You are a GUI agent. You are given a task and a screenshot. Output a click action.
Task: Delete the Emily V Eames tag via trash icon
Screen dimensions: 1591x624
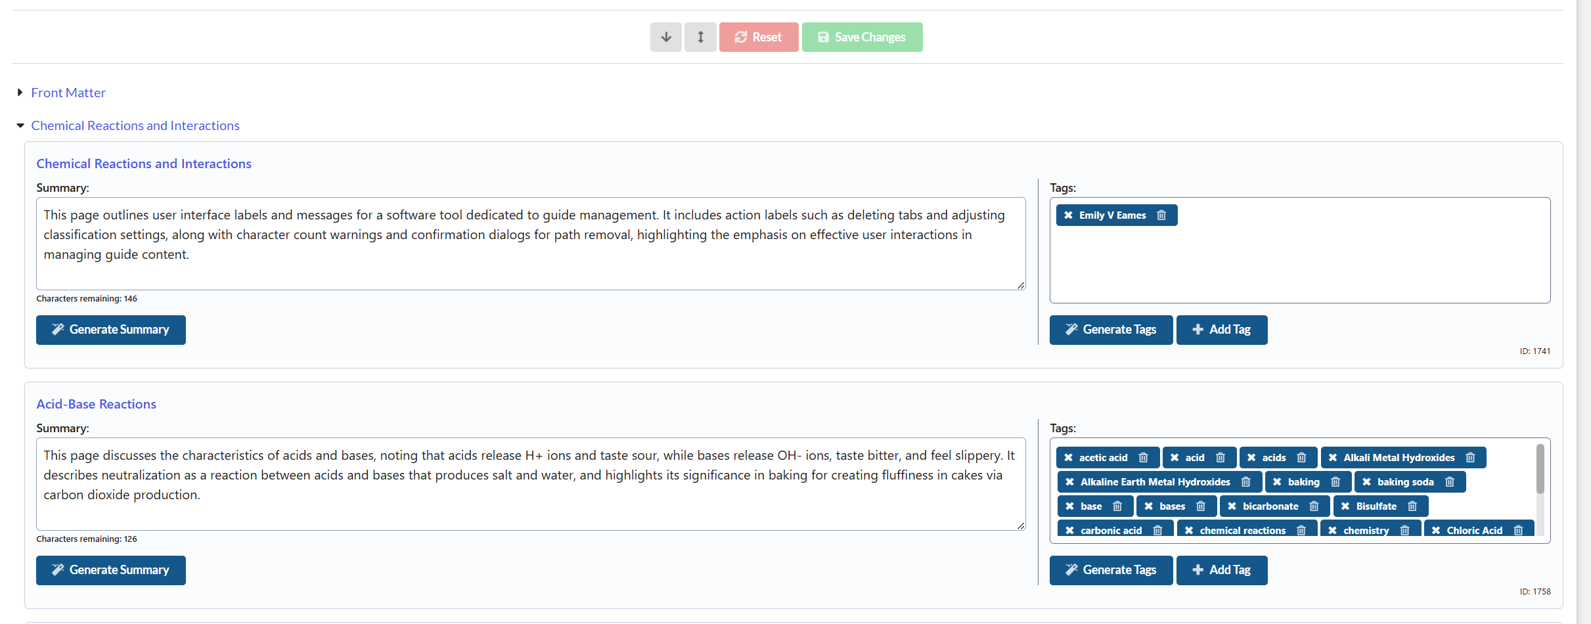pyautogui.click(x=1161, y=215)
